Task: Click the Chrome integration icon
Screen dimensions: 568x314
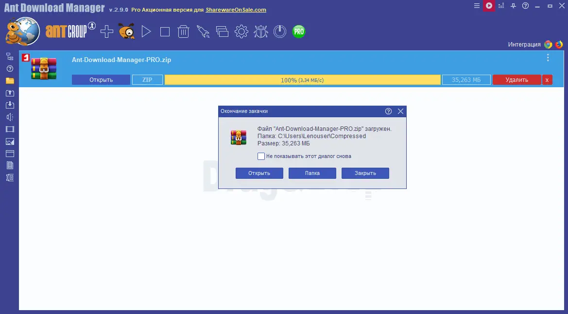Action: (x=548, y=45)
